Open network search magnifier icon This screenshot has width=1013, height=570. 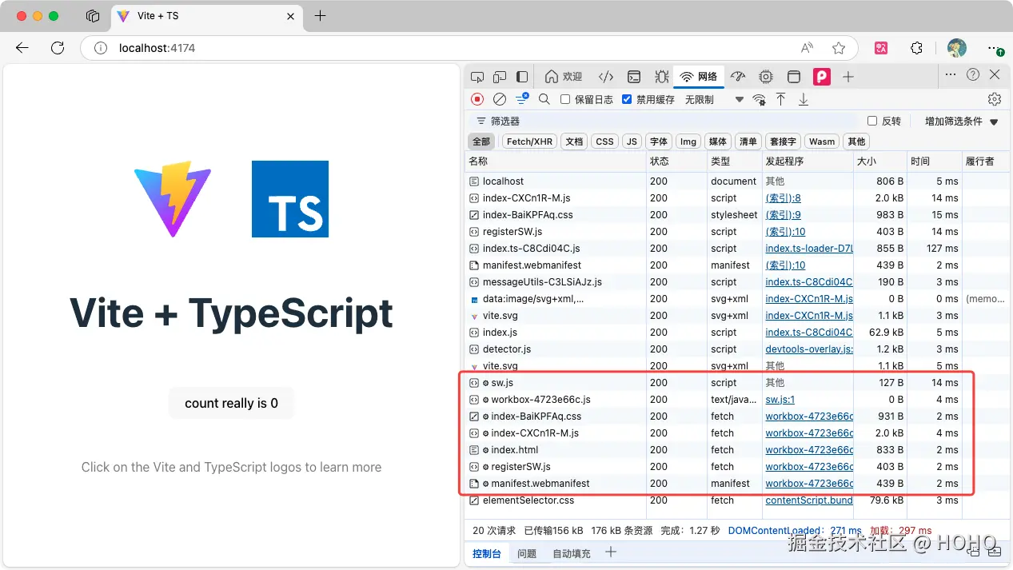(544, 99)
